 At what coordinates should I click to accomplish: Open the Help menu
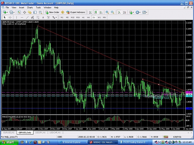(56, 7)
